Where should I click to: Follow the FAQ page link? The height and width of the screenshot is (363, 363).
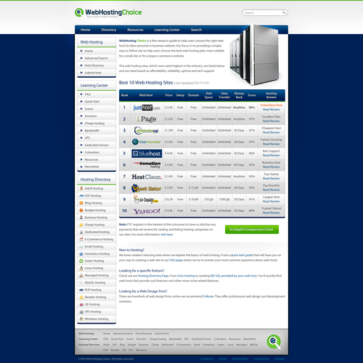click(176, 260)
